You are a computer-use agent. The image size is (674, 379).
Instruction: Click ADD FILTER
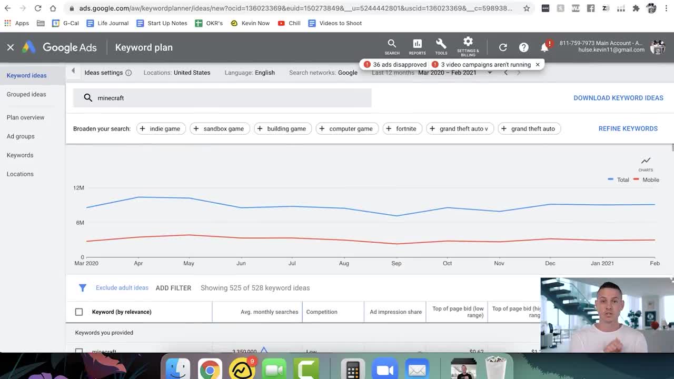pyautogui.click(x=173, y=288)
